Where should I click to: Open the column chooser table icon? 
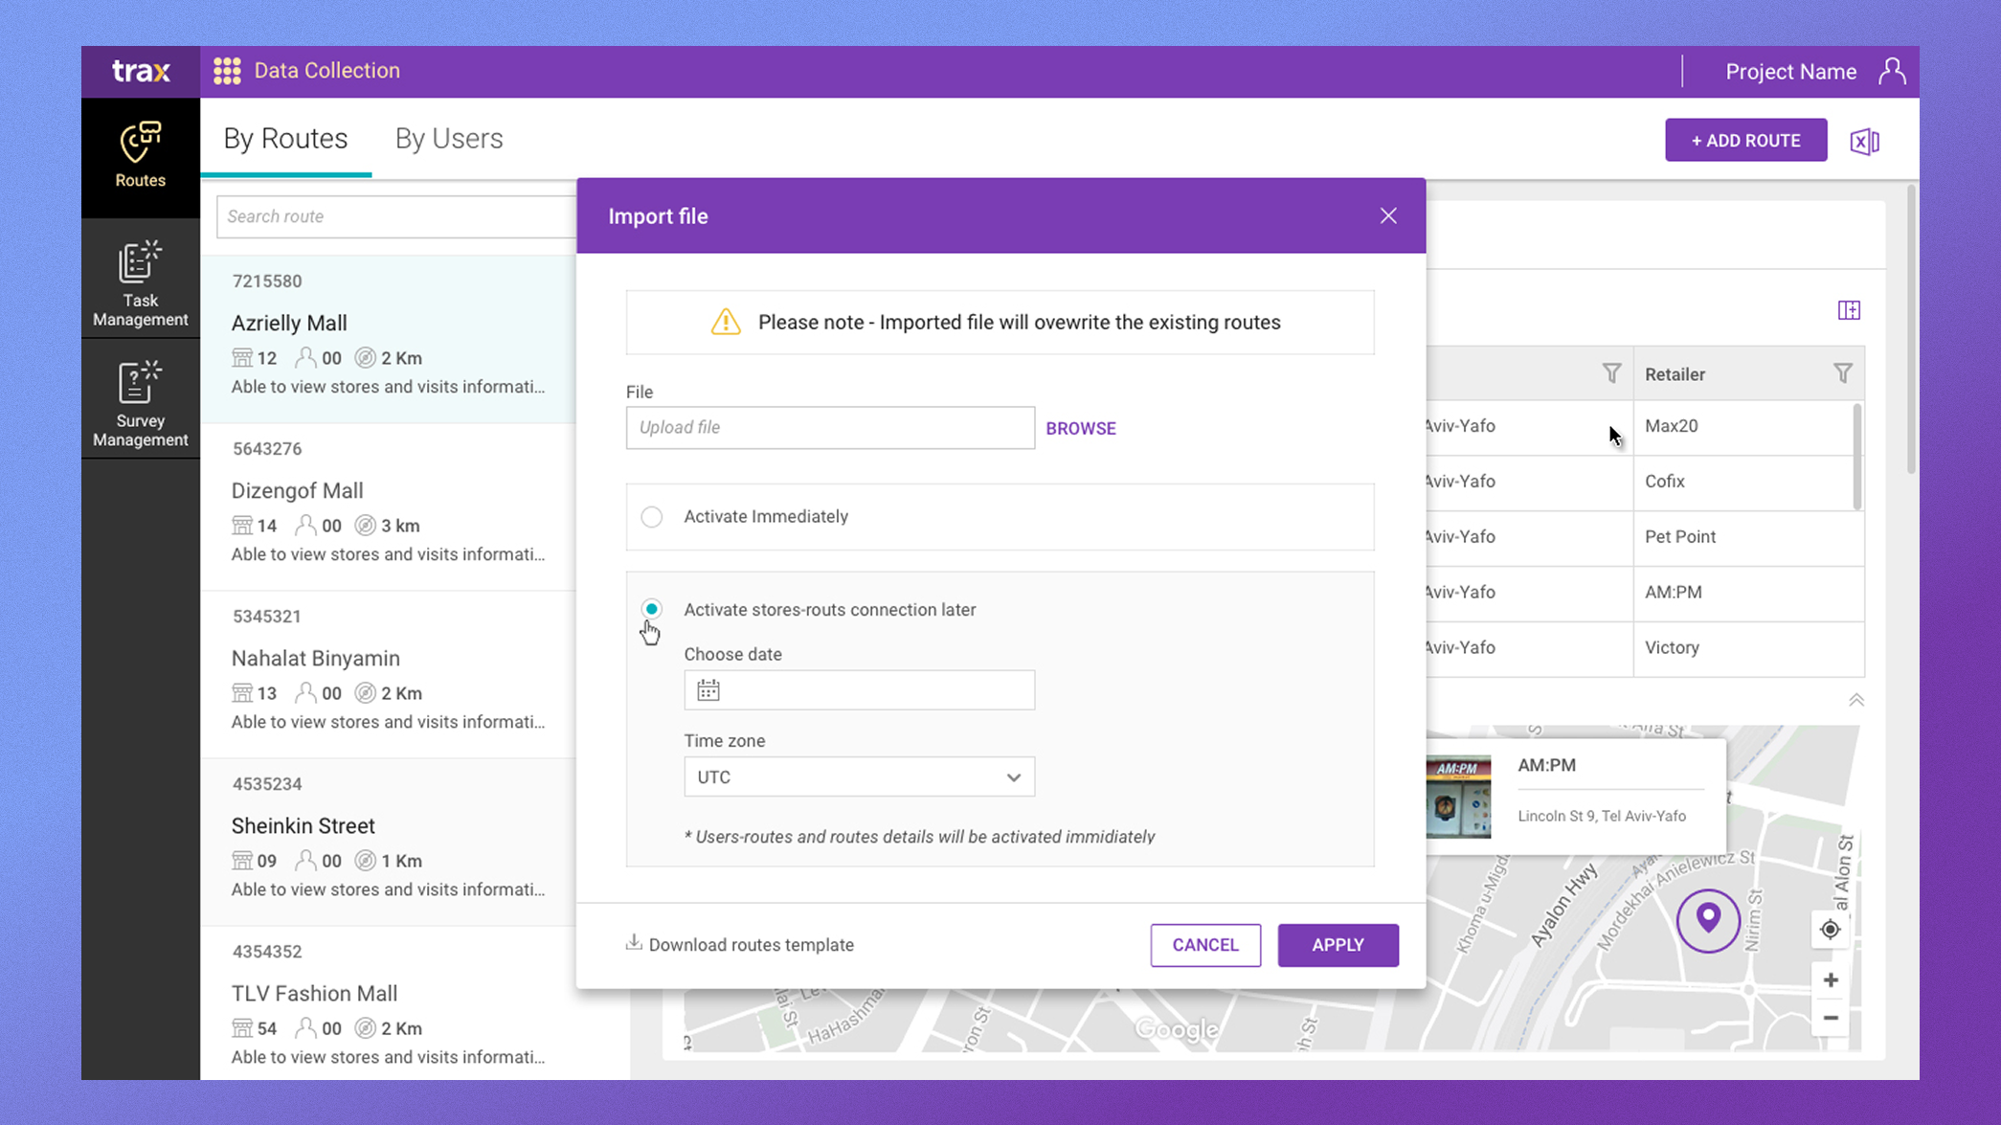(x=1849, y=310)
